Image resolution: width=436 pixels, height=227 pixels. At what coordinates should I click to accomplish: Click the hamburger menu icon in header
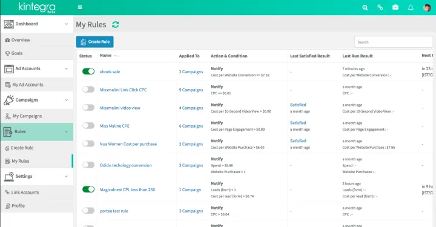pos(80,7)
